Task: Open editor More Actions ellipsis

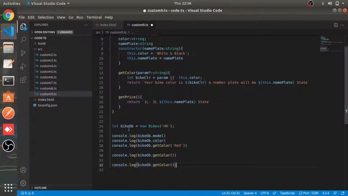Action: [x=343, y=25]
